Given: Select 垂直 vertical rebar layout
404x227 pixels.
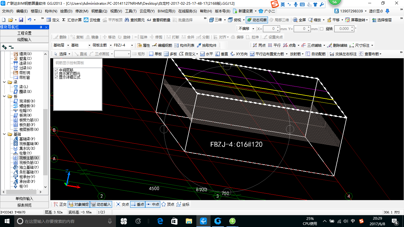Looking at the screenshot, I should click(x=222, y=54).
